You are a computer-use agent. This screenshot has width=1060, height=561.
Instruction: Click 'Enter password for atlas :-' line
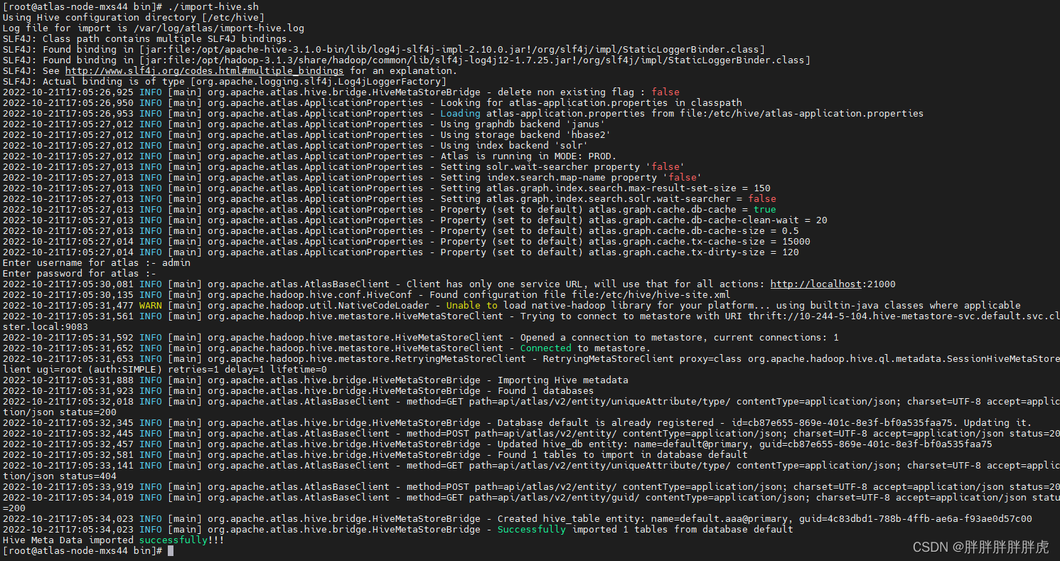(79, 274)
